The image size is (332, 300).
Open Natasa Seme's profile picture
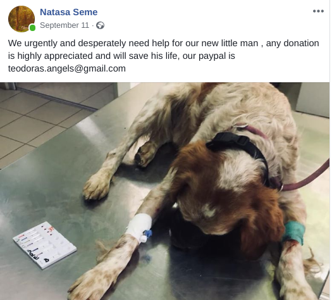pyautogui.click(x=22, y=19)
